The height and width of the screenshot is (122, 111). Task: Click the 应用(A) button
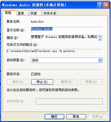(x=98, y=117)
